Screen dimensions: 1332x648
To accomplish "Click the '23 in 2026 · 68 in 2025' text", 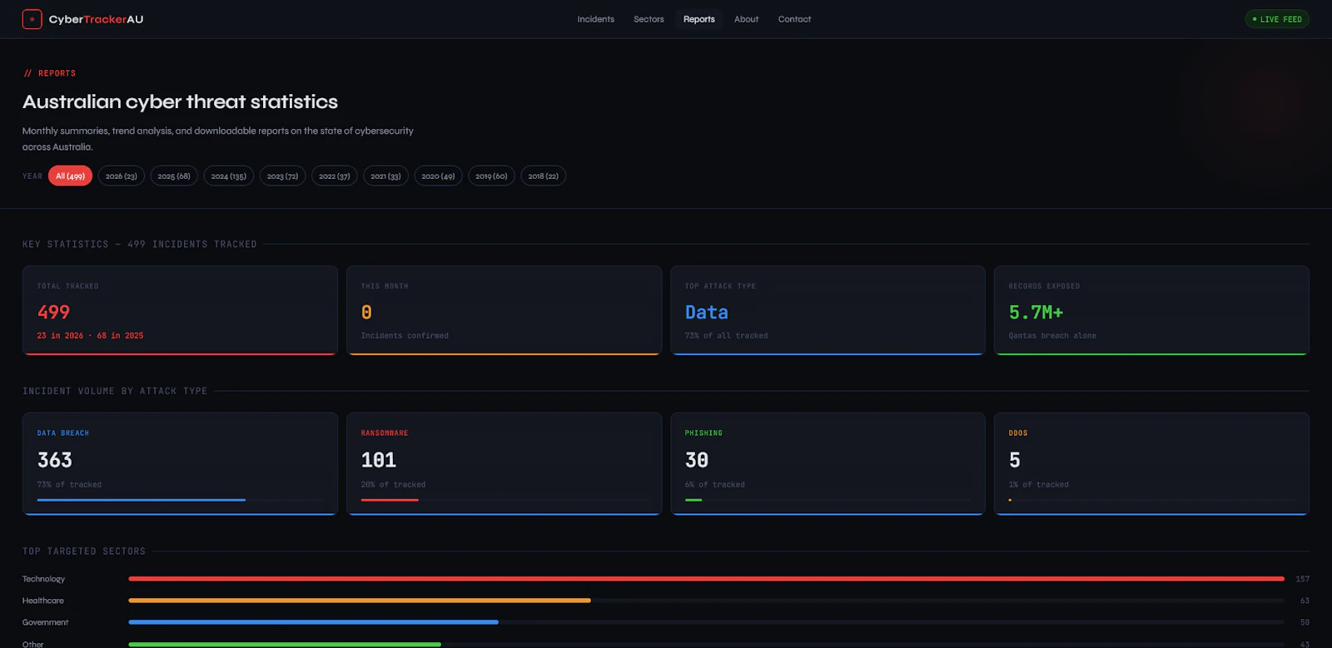I will (x=90, y=336).
